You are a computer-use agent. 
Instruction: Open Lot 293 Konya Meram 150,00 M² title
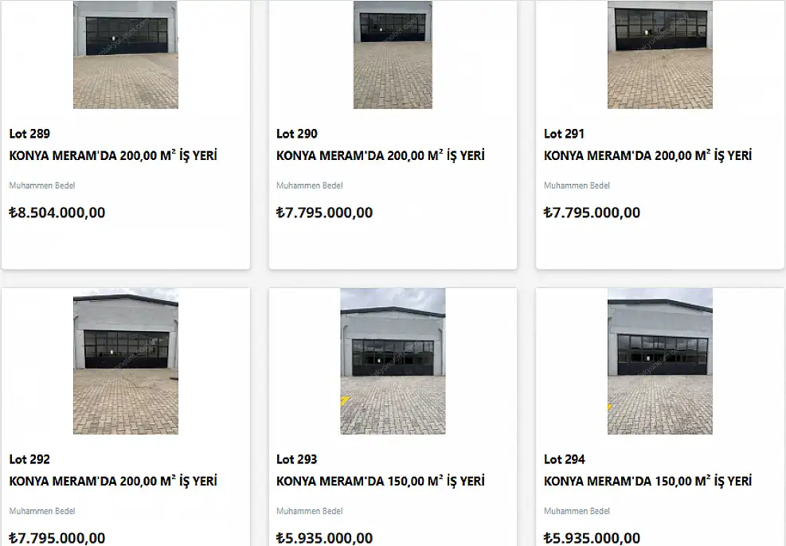381,481
